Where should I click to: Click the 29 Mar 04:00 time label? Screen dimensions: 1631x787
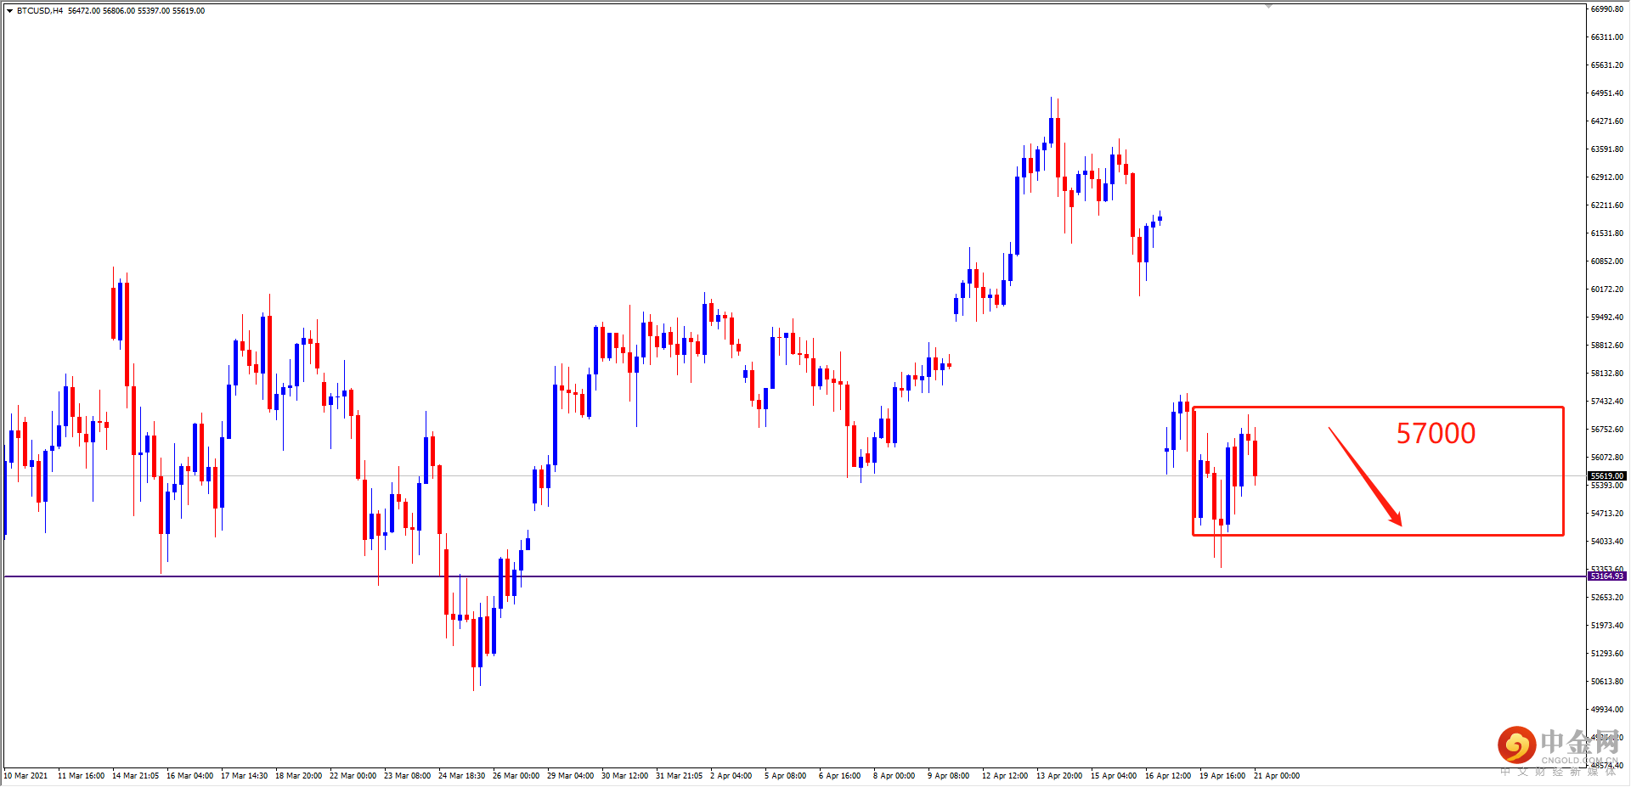pyautogui.click(x=570, y=776)
